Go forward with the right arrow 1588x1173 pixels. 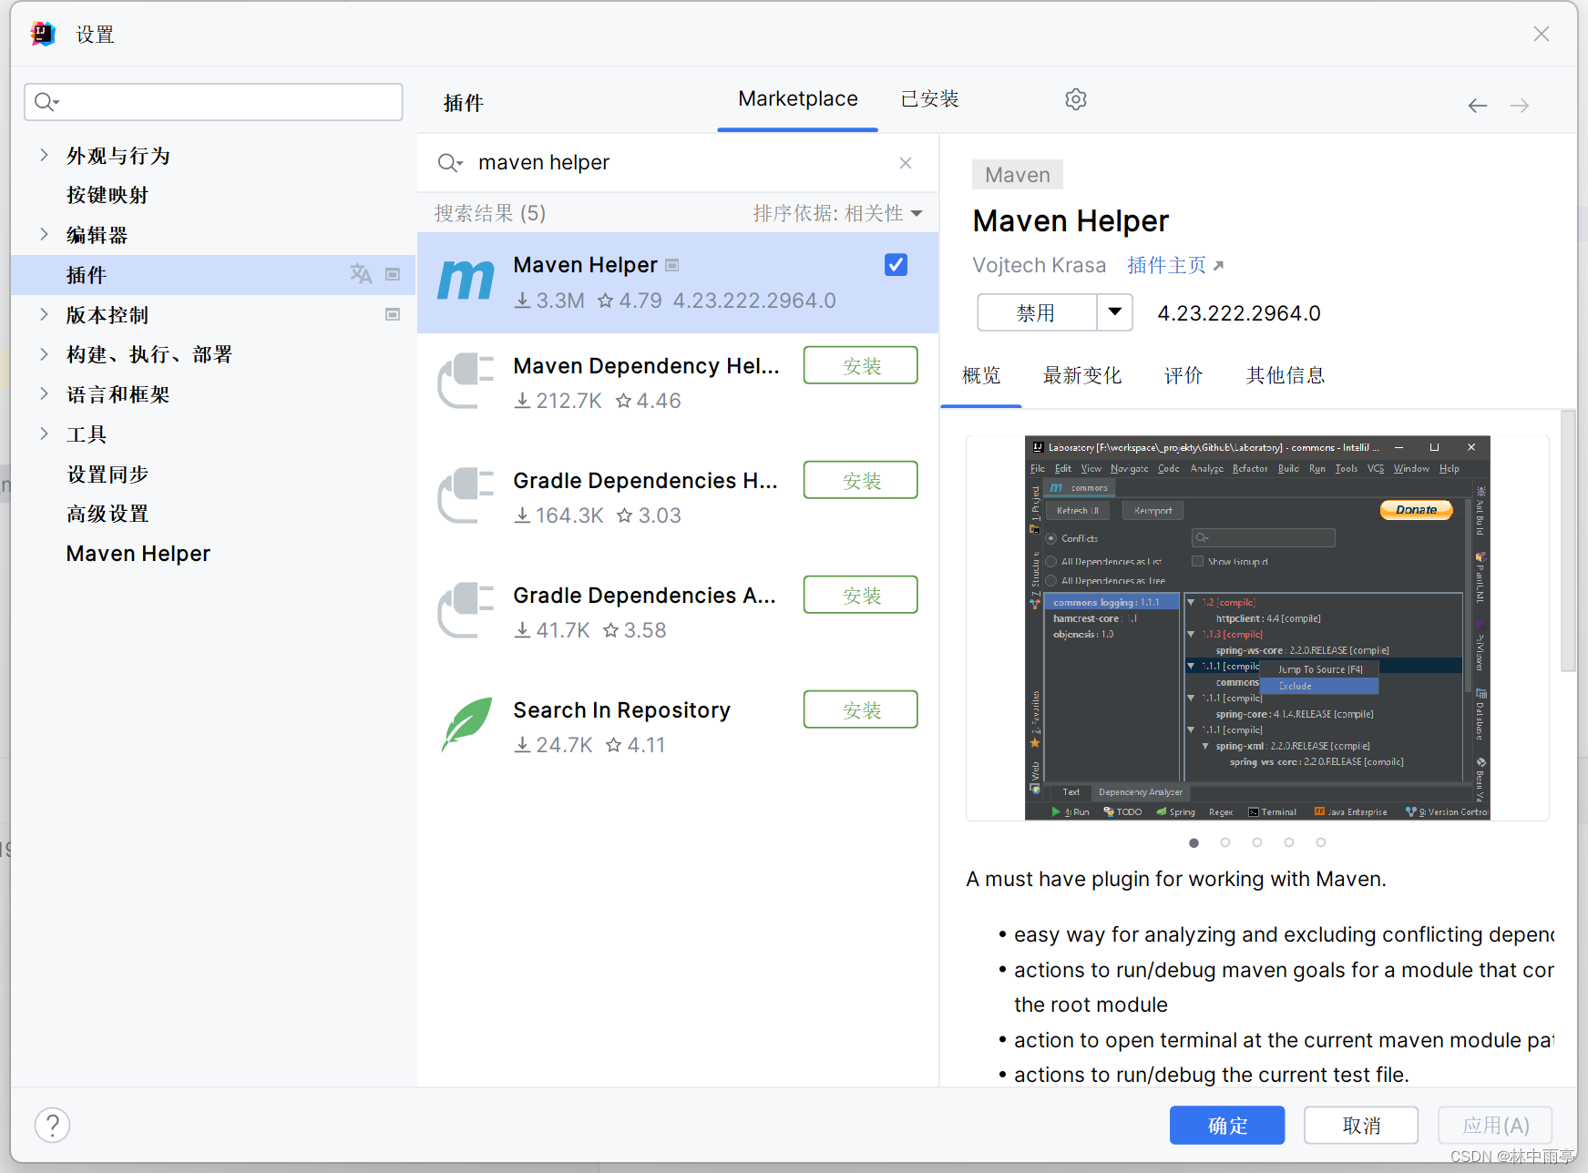pos(1520,106)
